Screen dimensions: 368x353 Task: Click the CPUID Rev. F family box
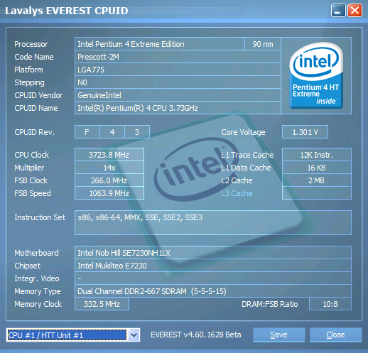point(87,132)
